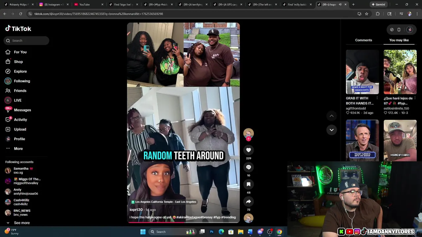Open Chrome extensions puzzle icon
Image resolution: width=422 pixels, height=237 pixels.
377,14
